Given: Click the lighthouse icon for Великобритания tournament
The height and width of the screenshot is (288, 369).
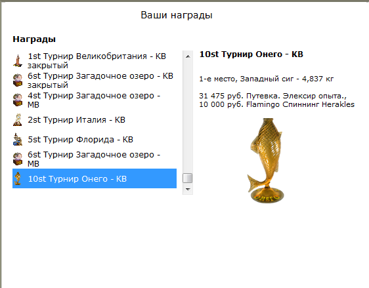Looking at the screenshot, I should 18,60.
